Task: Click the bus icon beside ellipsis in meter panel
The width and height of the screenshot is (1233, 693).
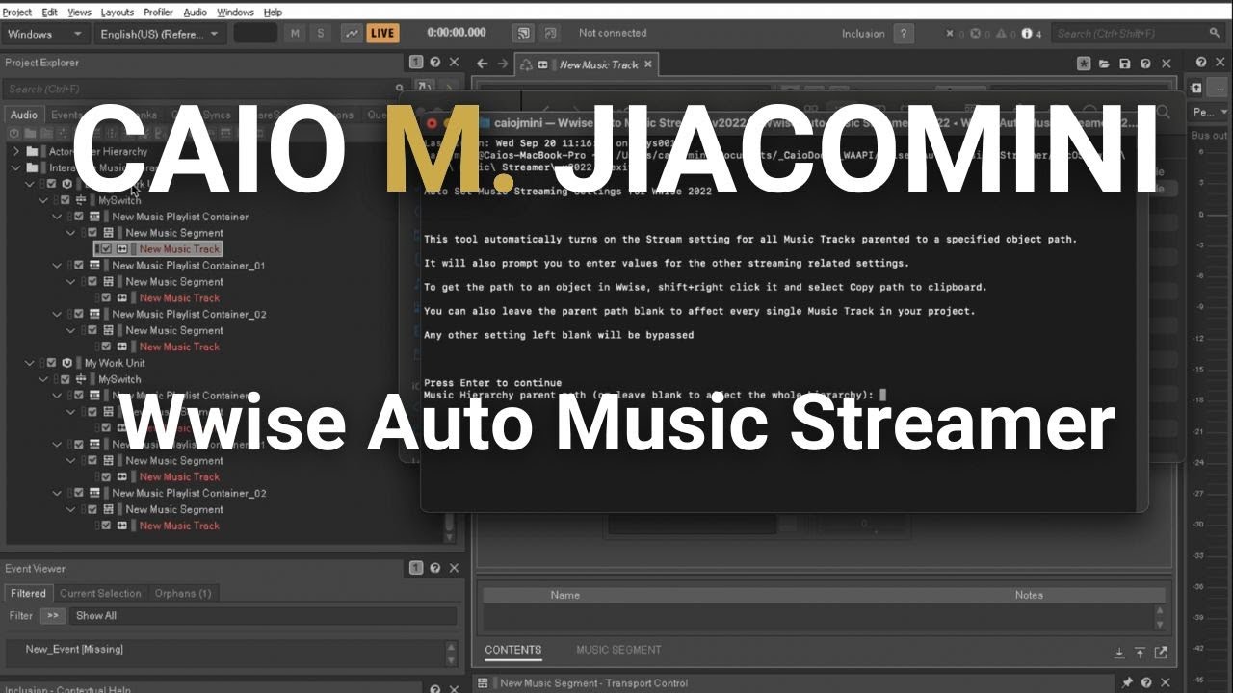Action: tap(1196, 88)
